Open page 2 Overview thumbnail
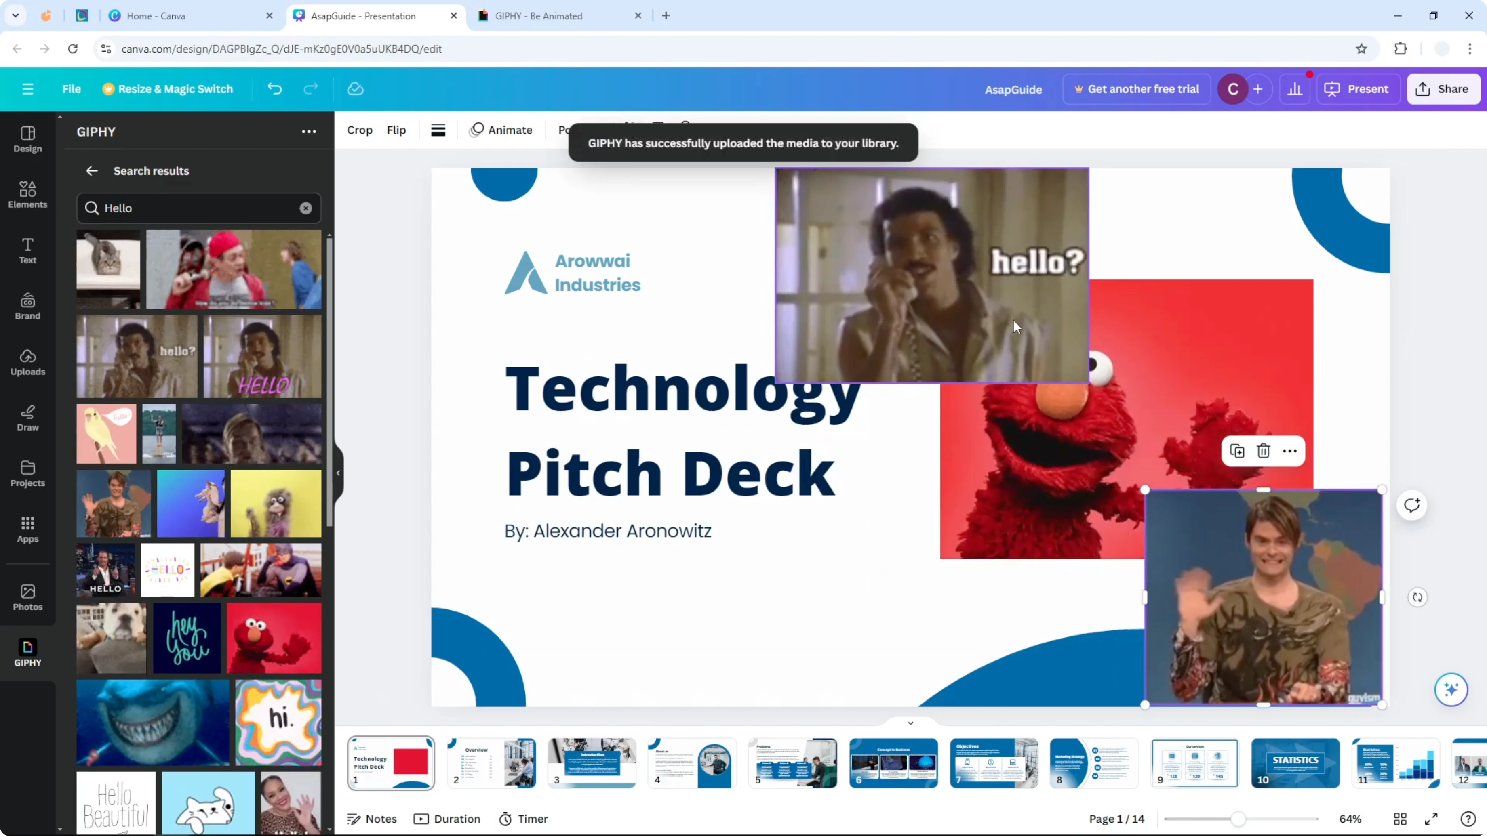 [491, 763]
